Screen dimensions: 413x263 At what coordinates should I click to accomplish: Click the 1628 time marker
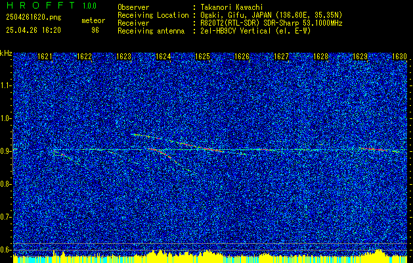pos(321,57)
